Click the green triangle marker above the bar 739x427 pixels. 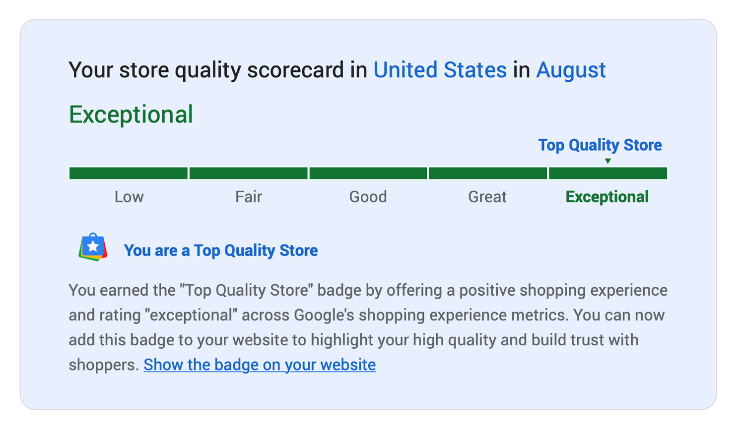click(x=607, y=161)
